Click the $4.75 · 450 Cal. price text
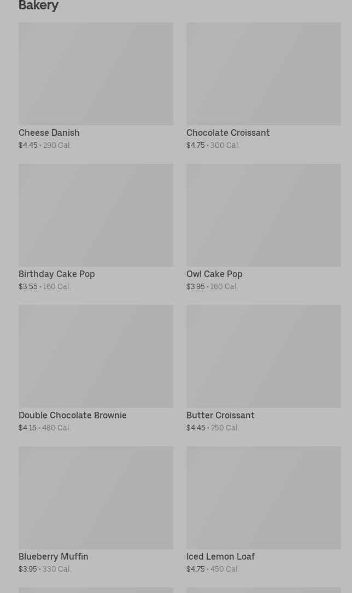352x593 pixels. click(213, 569)
